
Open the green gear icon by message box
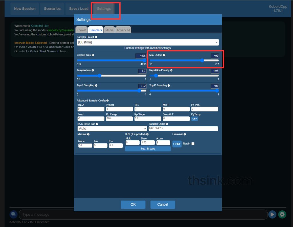(x=282, y=214)
